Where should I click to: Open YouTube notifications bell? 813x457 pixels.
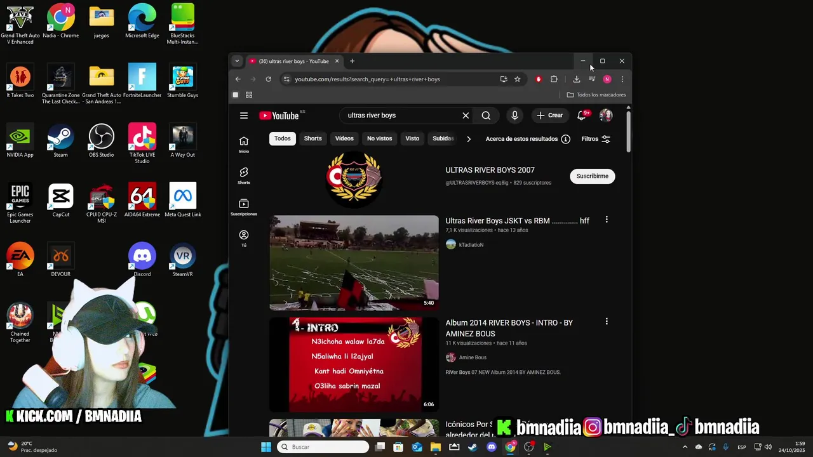click(582, 116)
